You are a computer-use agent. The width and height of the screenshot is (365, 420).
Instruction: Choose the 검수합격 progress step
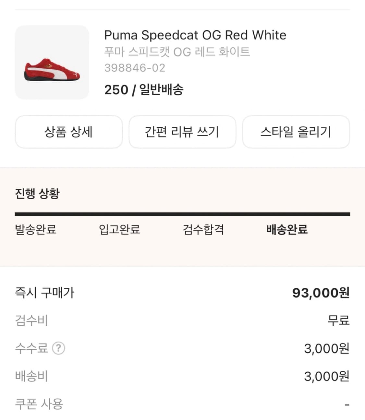(203, 229)
